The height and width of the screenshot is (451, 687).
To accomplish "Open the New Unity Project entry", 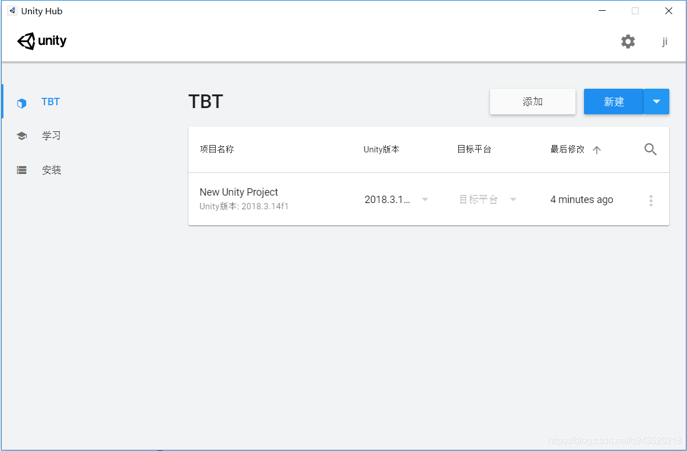I will pyautogui.click(x=429, y=199).
